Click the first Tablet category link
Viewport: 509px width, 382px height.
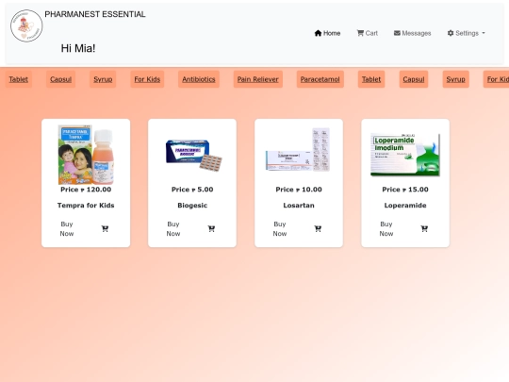tap(19, 79)
